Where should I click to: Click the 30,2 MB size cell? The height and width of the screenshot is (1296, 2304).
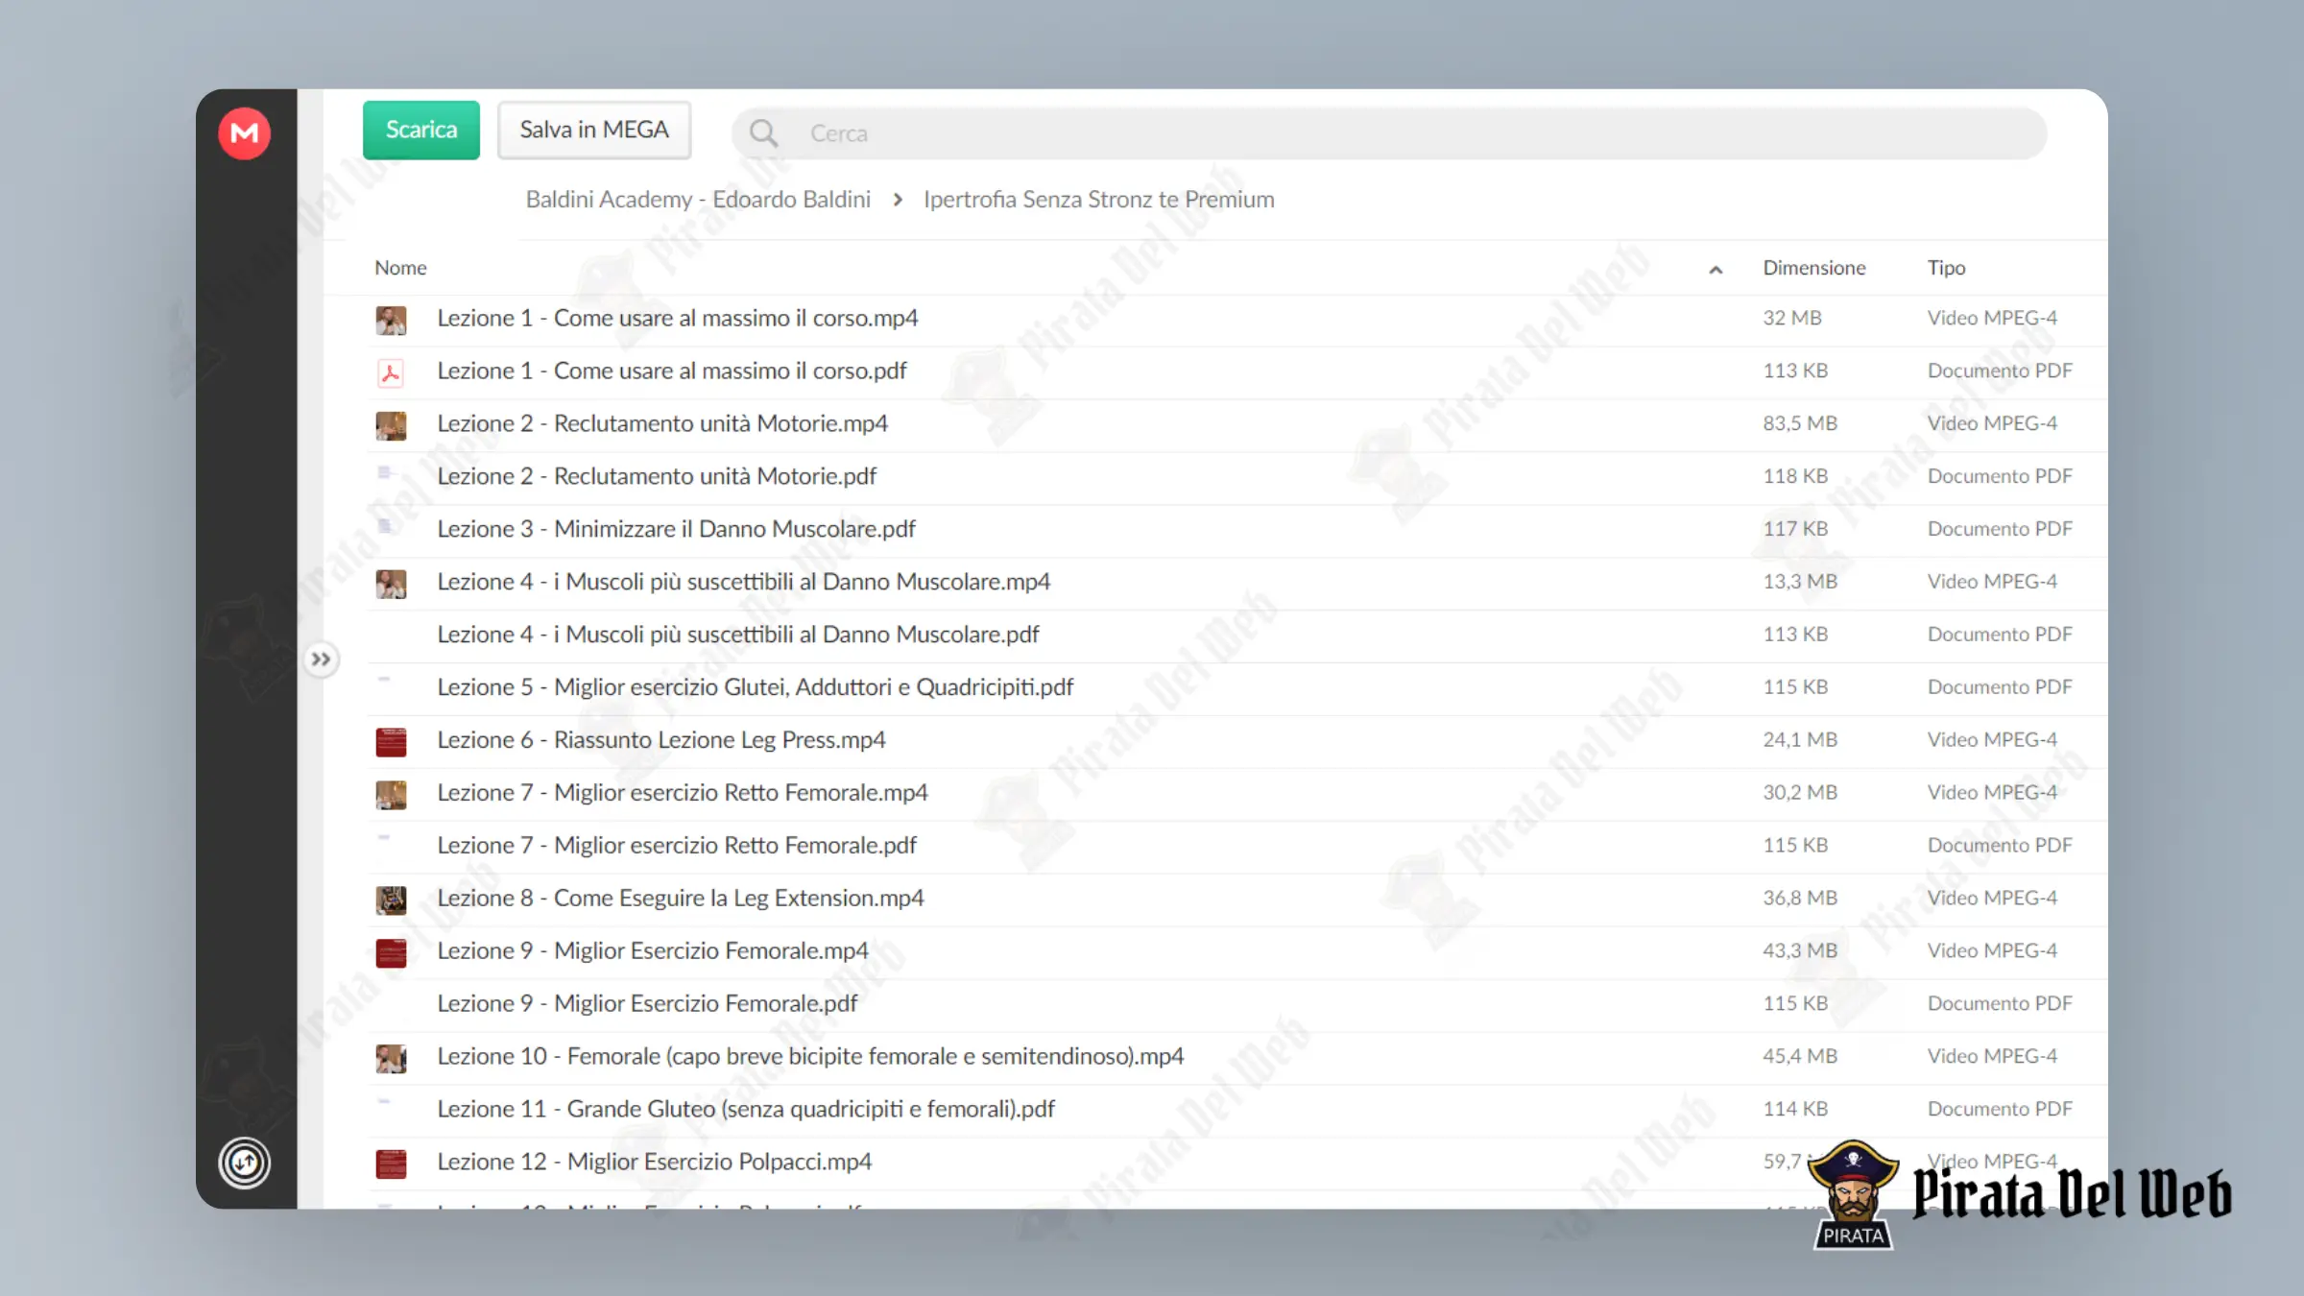click(x=1799, y=793)
